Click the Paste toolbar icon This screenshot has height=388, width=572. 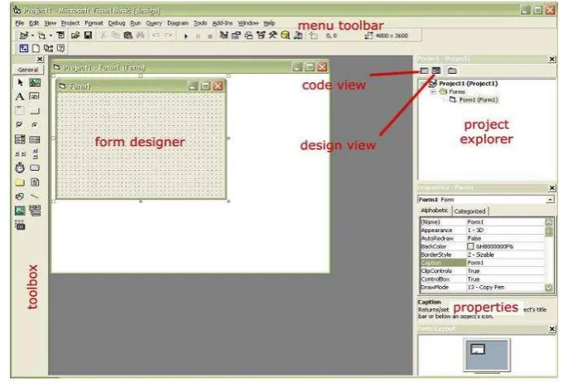coord(127,36)
